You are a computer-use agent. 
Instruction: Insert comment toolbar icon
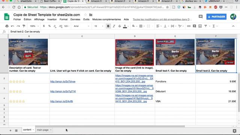[x=194, y=26]
